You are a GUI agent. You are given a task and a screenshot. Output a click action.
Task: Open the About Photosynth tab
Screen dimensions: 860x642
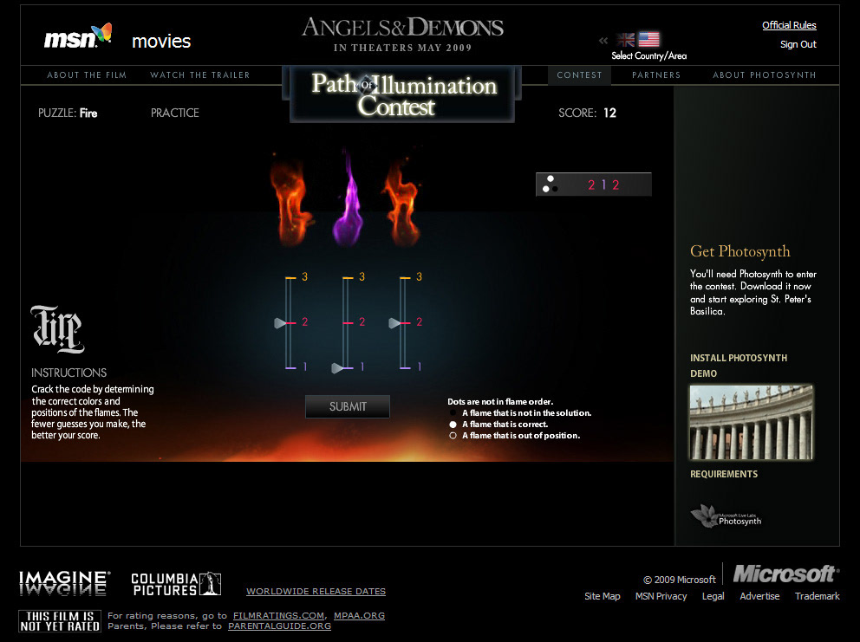764,75
